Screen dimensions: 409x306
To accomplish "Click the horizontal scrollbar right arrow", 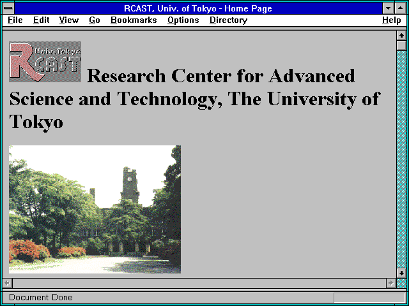I will (390, 283).
